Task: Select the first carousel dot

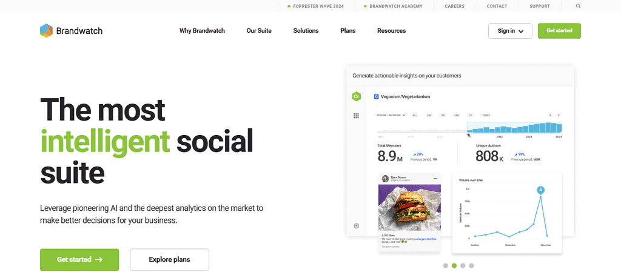Action: pyautogui.click(x=445, y=265)
